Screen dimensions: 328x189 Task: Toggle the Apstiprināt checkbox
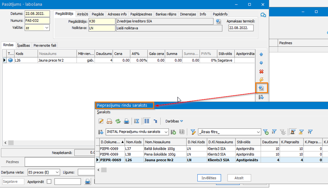pos(49,181)
